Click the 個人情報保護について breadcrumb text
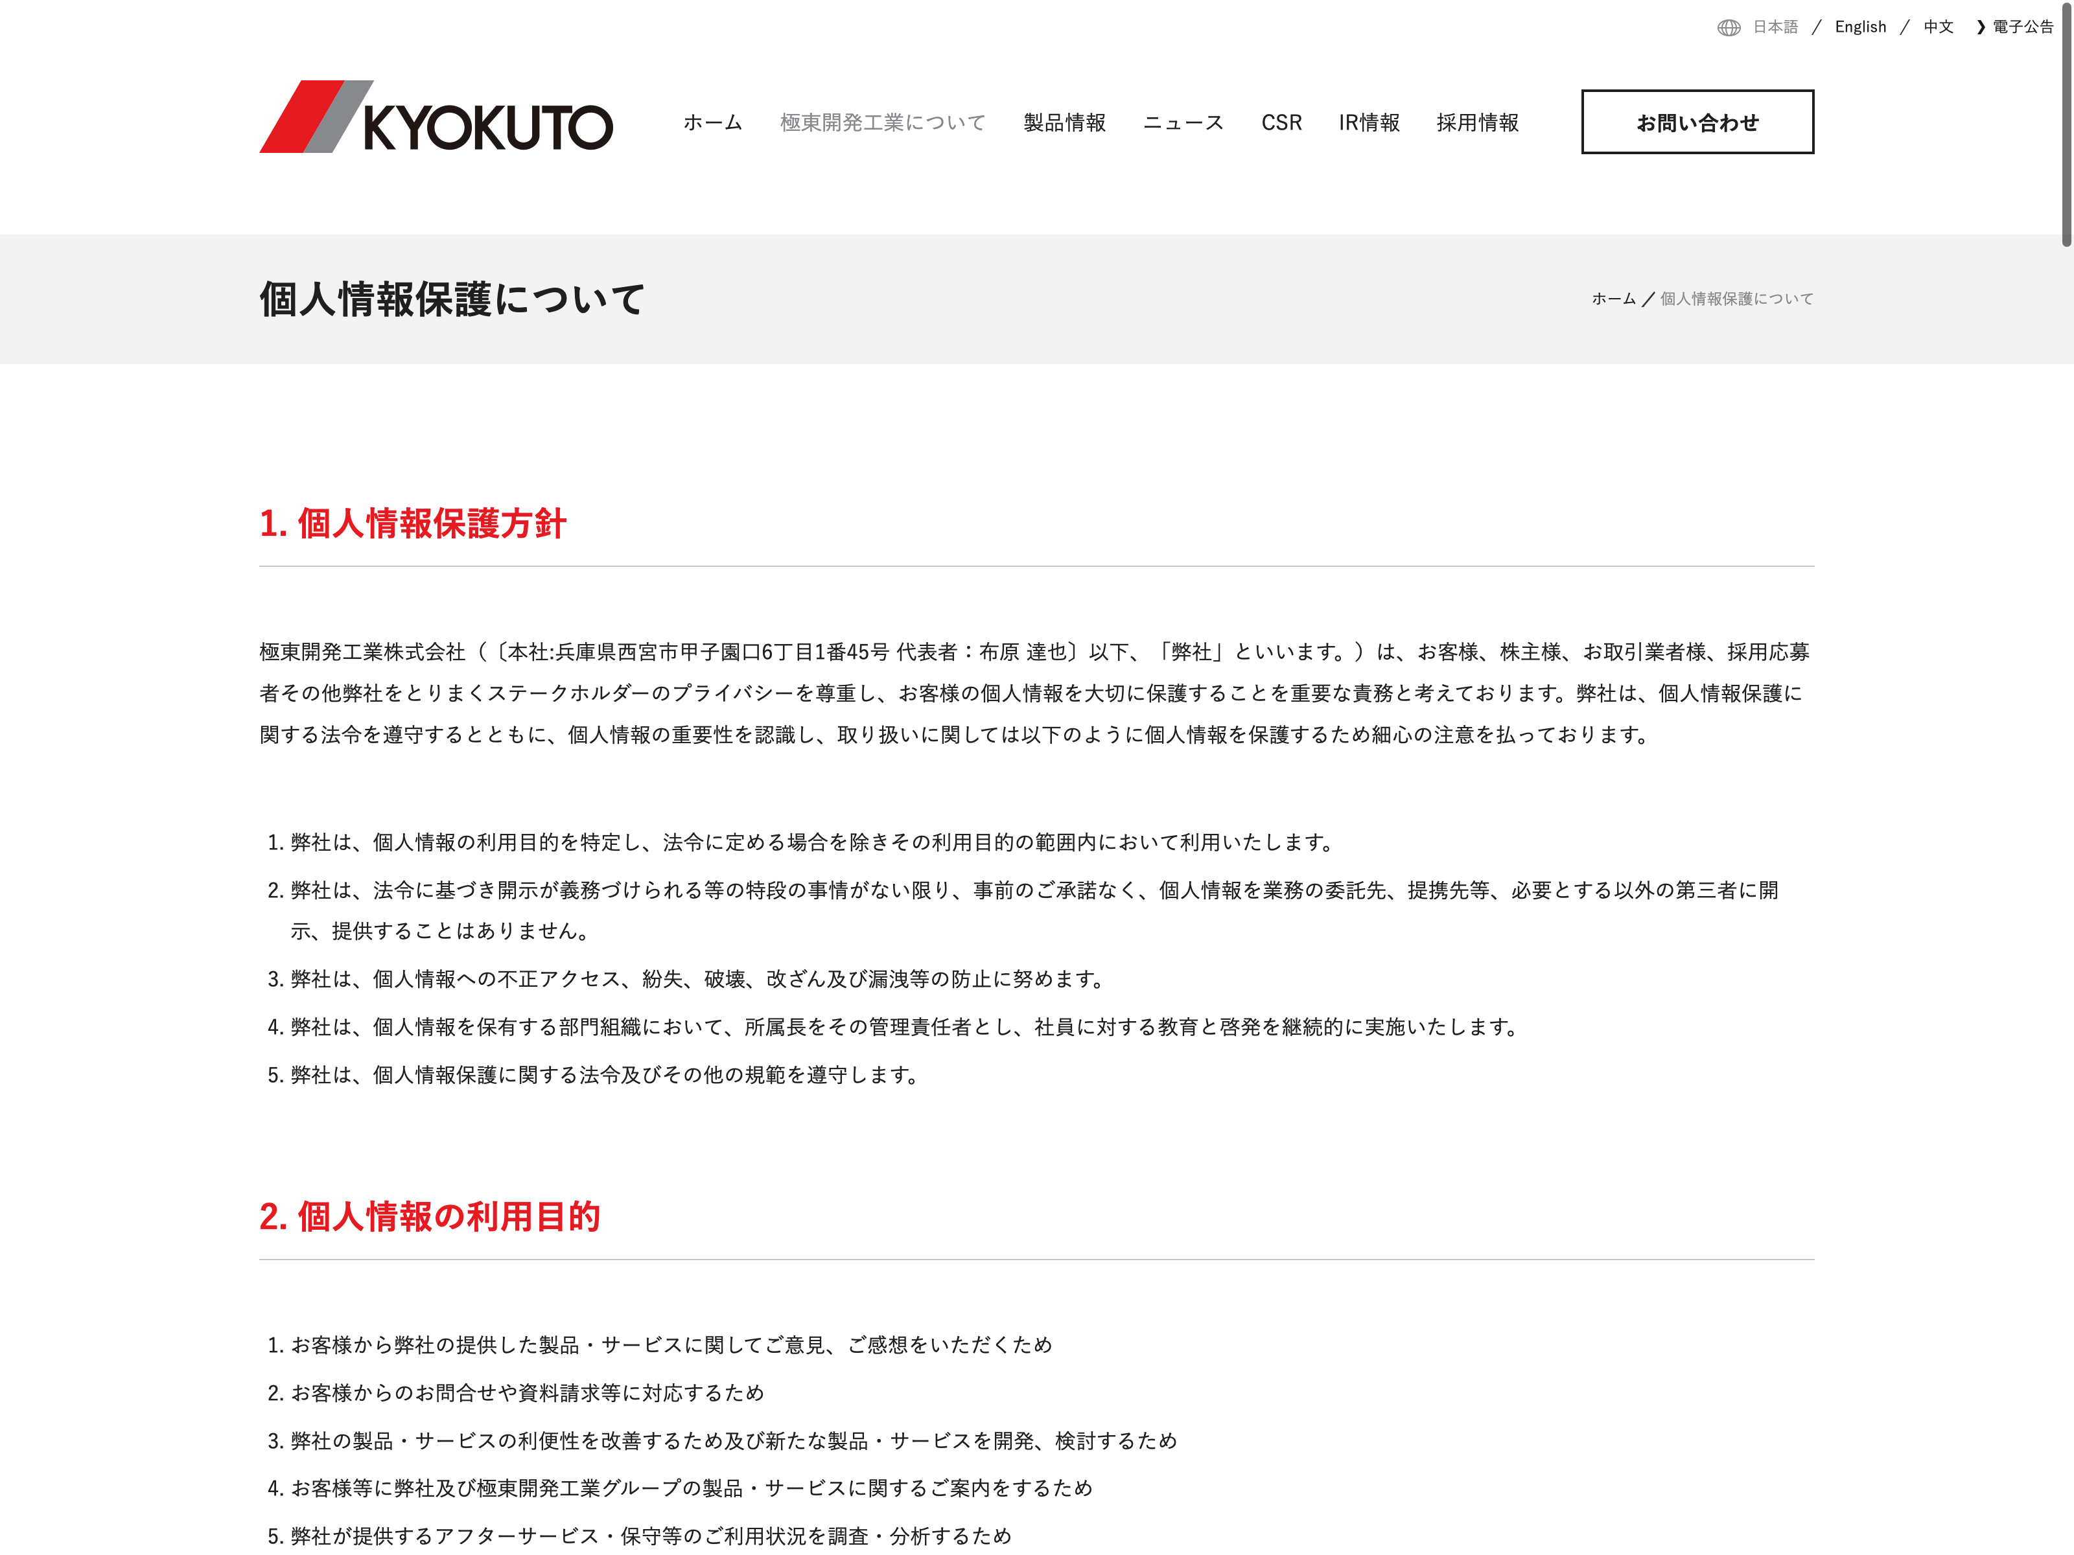 coord(1736,299)
